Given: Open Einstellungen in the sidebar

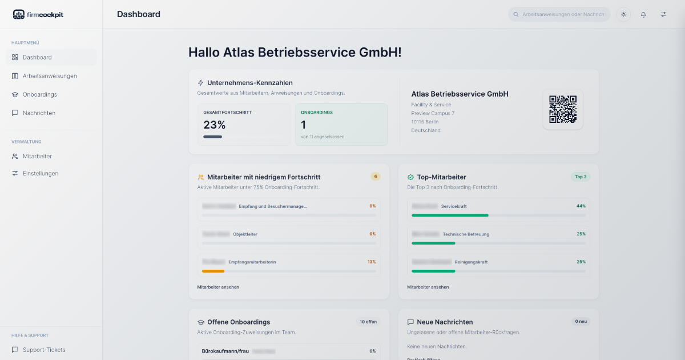Looking at the screenshot, I should (40, 173).
